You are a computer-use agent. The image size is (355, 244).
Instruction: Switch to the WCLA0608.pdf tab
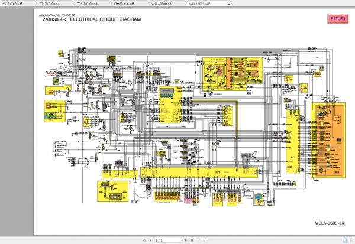[x=162, y=4]
